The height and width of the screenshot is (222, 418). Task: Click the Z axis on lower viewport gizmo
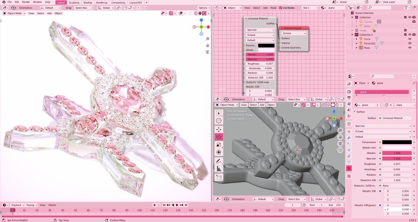[334, 112]
